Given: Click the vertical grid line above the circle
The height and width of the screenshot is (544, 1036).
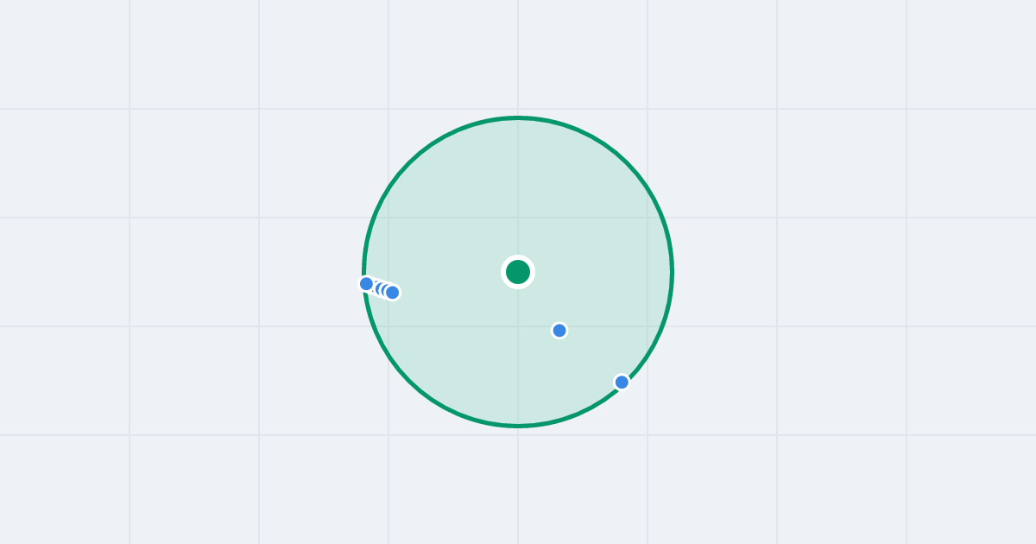Looking at the screenshot, I should 518,56.
